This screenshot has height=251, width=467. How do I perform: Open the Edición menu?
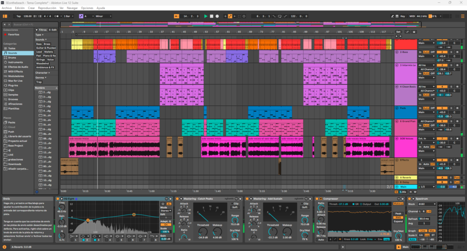click(x=20, y=8)
